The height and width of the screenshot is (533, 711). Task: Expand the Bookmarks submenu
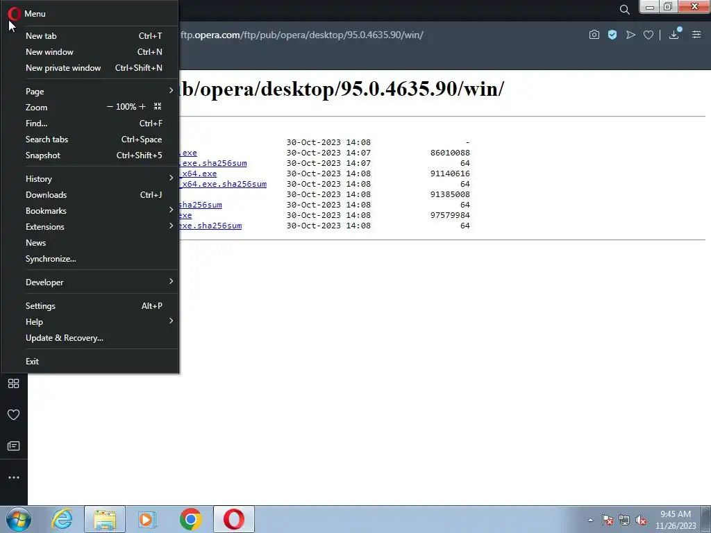(90, 211)
